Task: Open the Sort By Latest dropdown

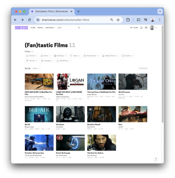Action: point(36,68)
